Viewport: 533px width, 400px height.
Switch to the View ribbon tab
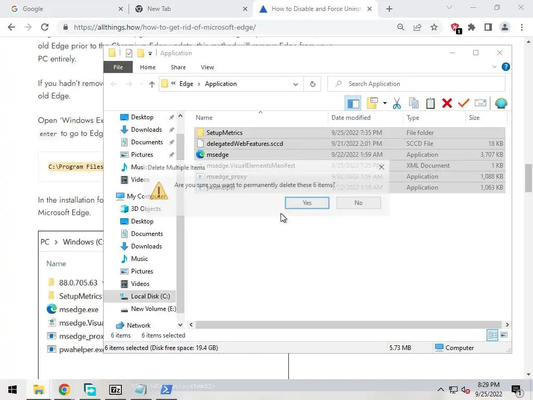click(207, 67)
